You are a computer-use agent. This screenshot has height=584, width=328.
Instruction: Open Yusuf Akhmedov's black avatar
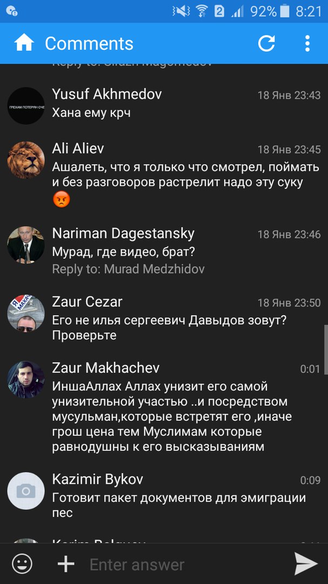(x=26, y=106)
